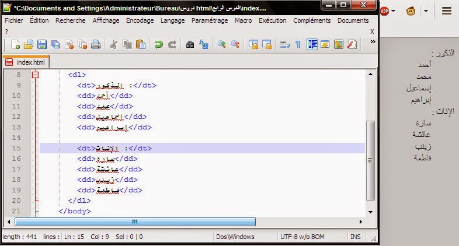
Task: Click the </body> tag on line 21
Action: point(75,211)
